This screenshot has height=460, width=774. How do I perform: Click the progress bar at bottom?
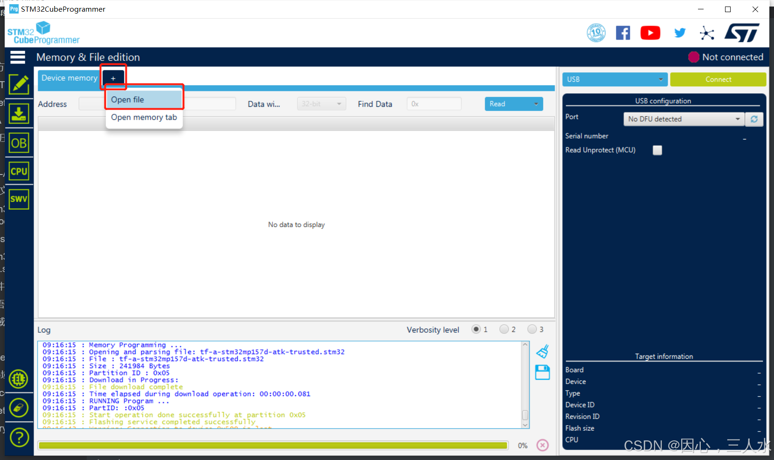coord(273,446)
